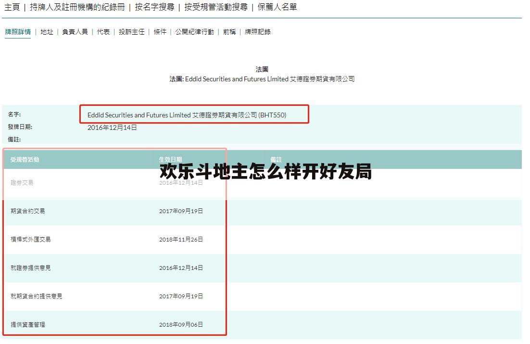Click the 就期貨合約提供意見 row label

point(37,296)
